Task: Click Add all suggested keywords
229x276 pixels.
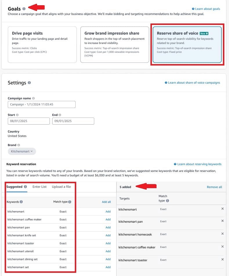Action: point(106,202)
